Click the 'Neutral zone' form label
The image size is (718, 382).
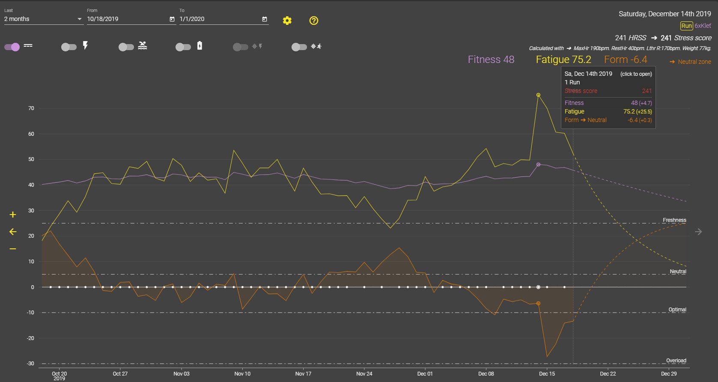click(694, 62)
